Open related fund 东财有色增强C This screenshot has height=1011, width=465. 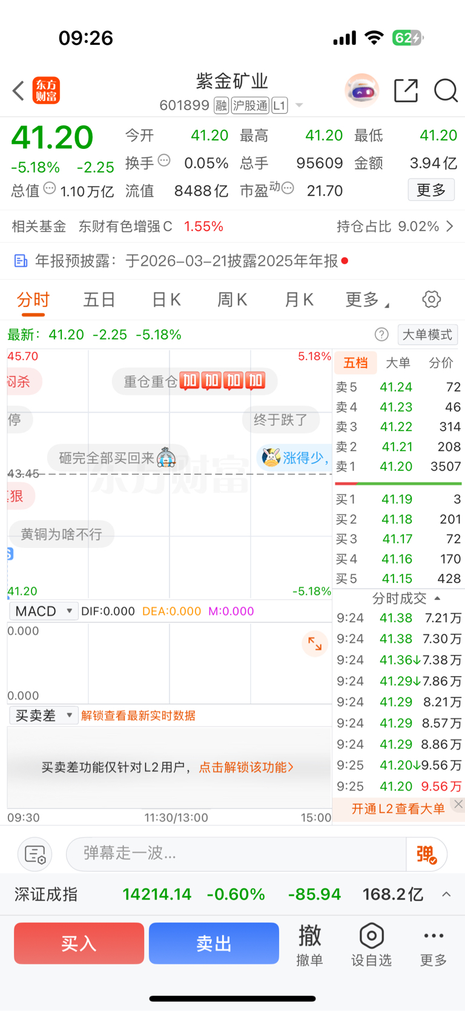125,226
